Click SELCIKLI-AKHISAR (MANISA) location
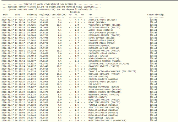 click(104, 107)
